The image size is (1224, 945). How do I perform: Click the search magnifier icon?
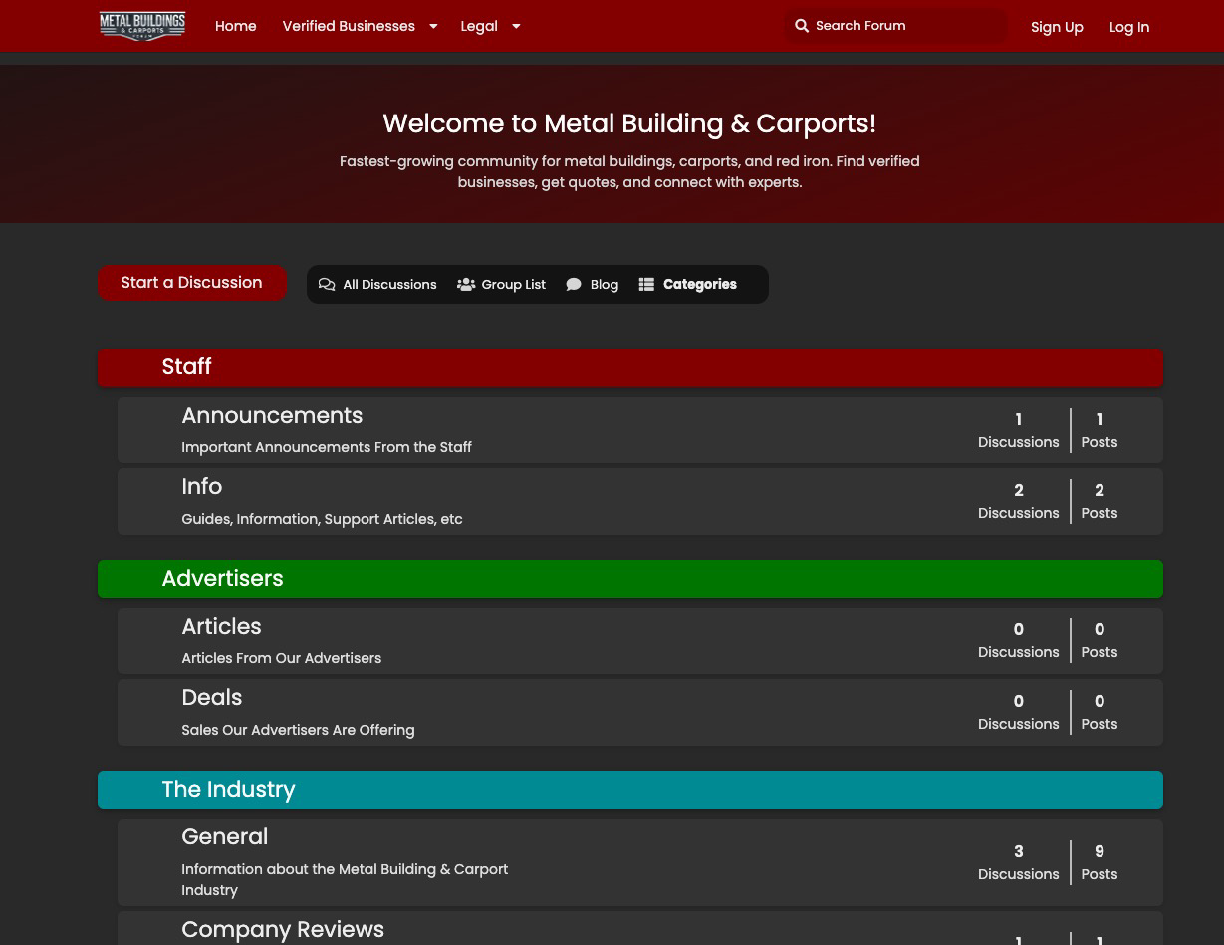tap(802, 26)
